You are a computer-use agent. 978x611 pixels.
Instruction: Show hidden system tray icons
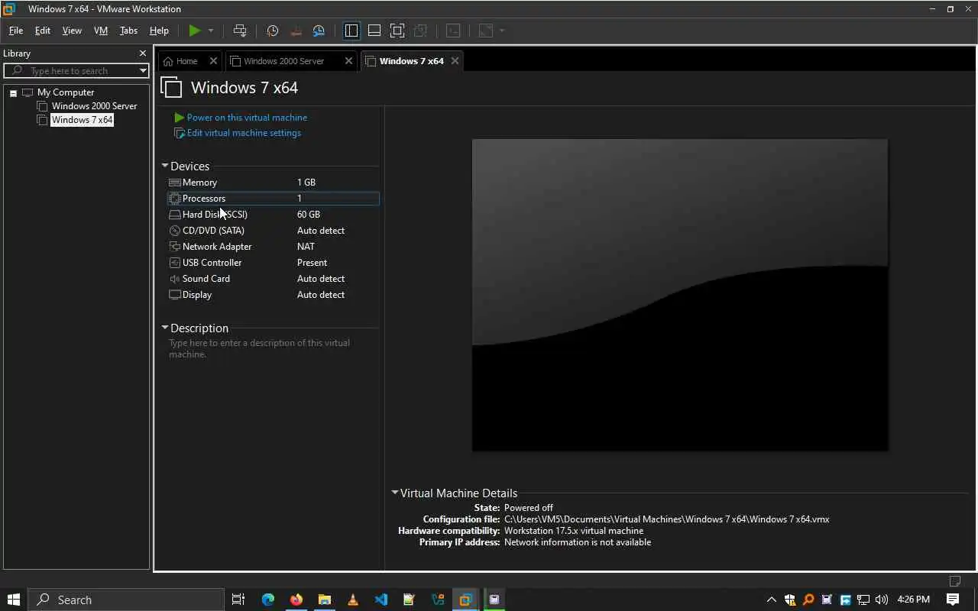click(x=771, y=600)
